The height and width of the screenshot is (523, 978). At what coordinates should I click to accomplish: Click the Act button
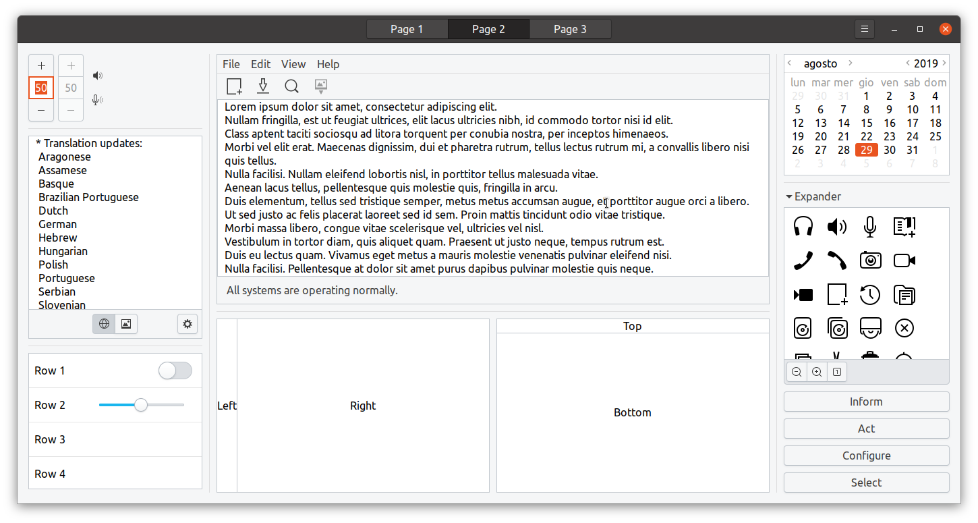[x=866, y=429]
